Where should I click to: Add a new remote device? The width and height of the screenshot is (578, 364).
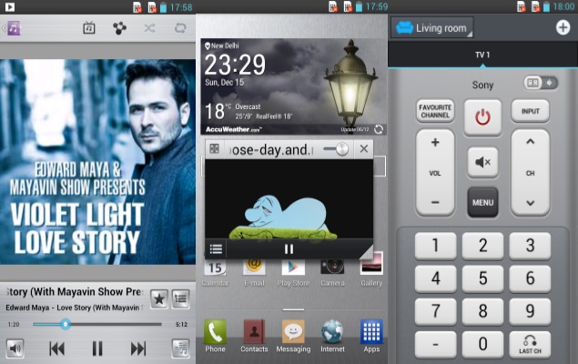click(563, 27)
